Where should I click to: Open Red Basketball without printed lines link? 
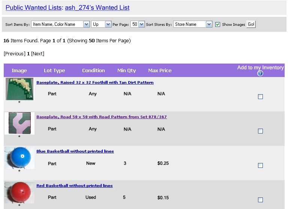pyautogui.click(x=75, y=185)
